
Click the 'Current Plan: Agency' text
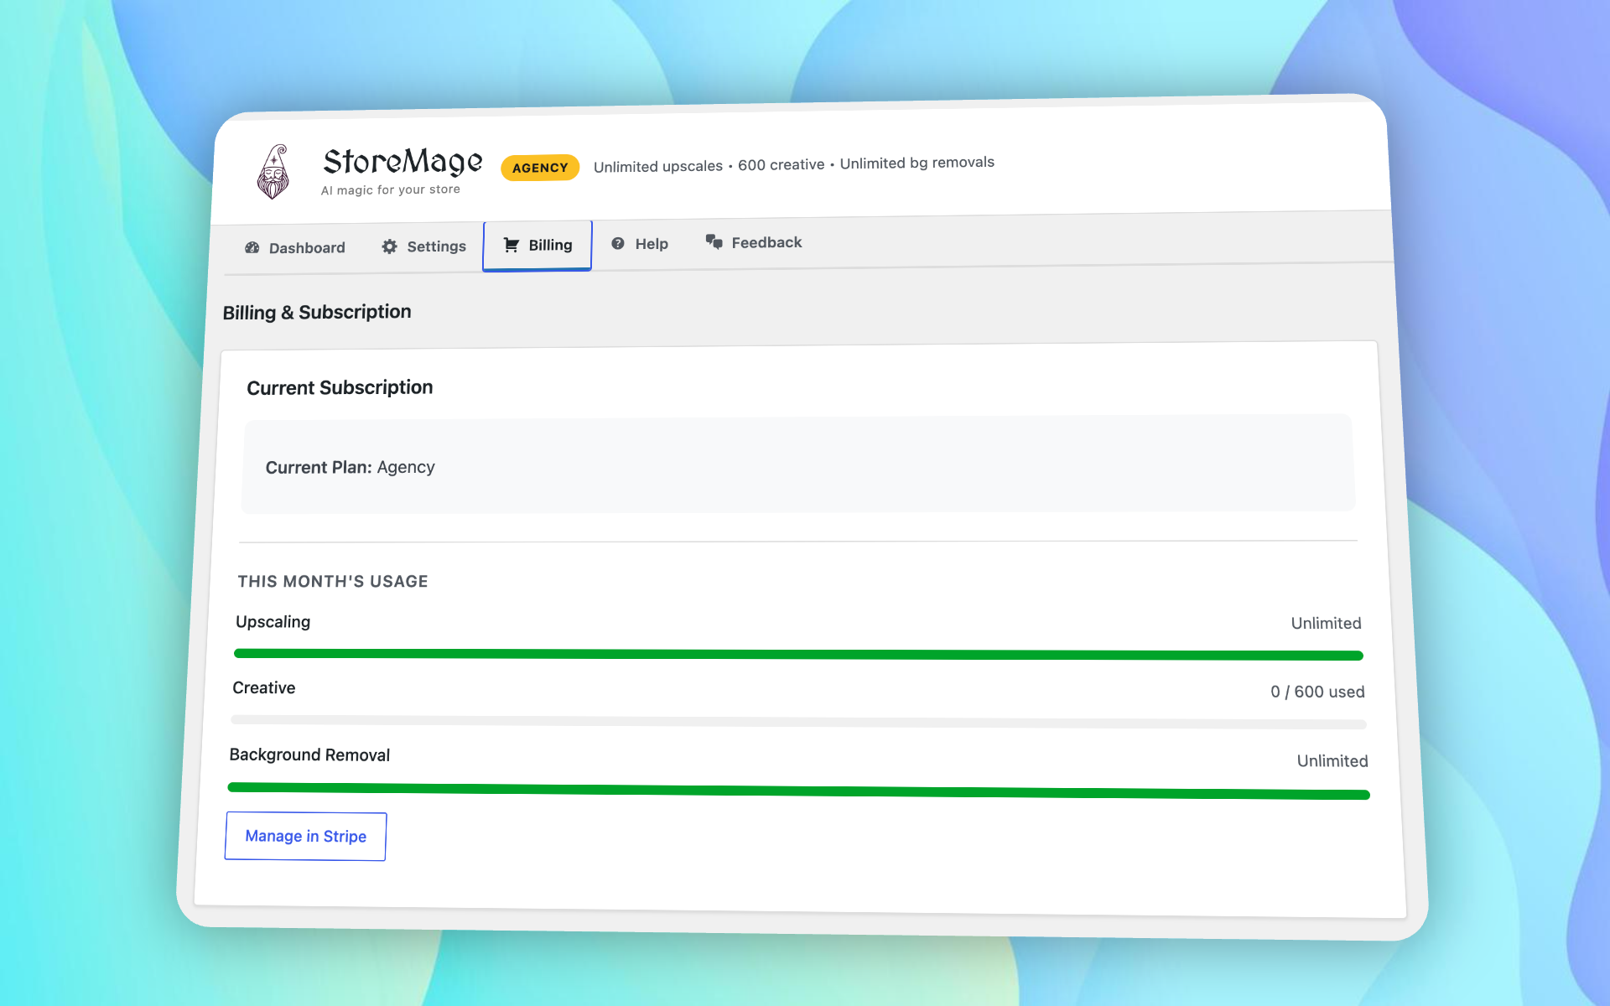click(x=351, y=467)
